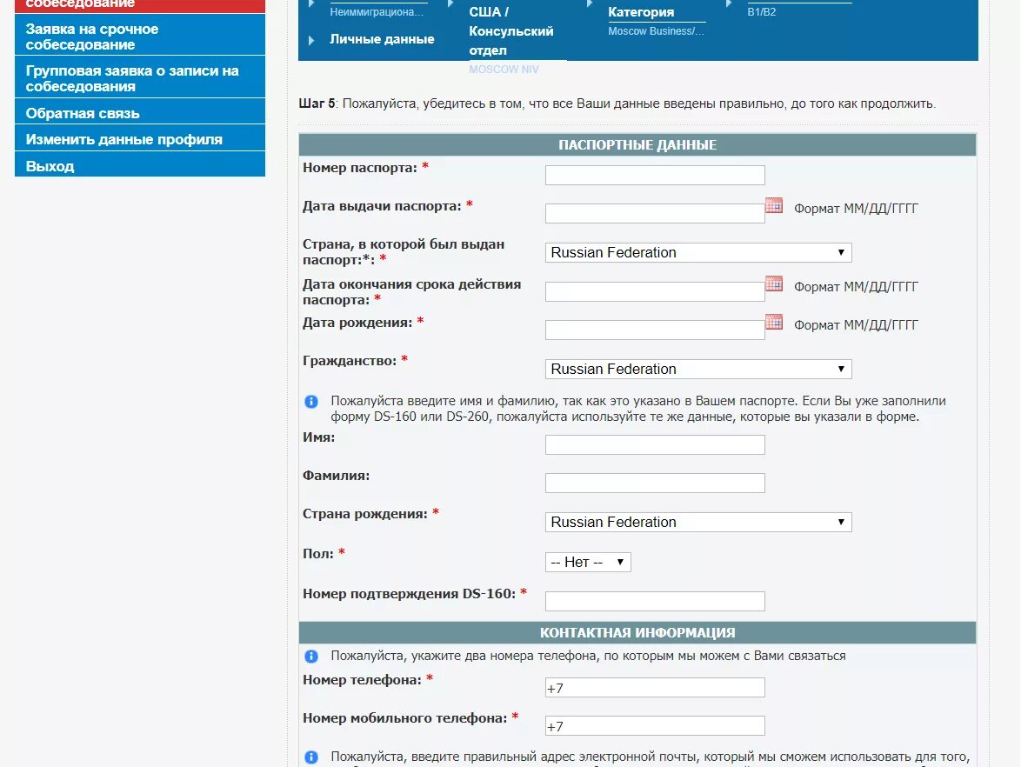Select Обратная связь in sidebar
The width and height of the screenshot is (1021, 767).
140,112
